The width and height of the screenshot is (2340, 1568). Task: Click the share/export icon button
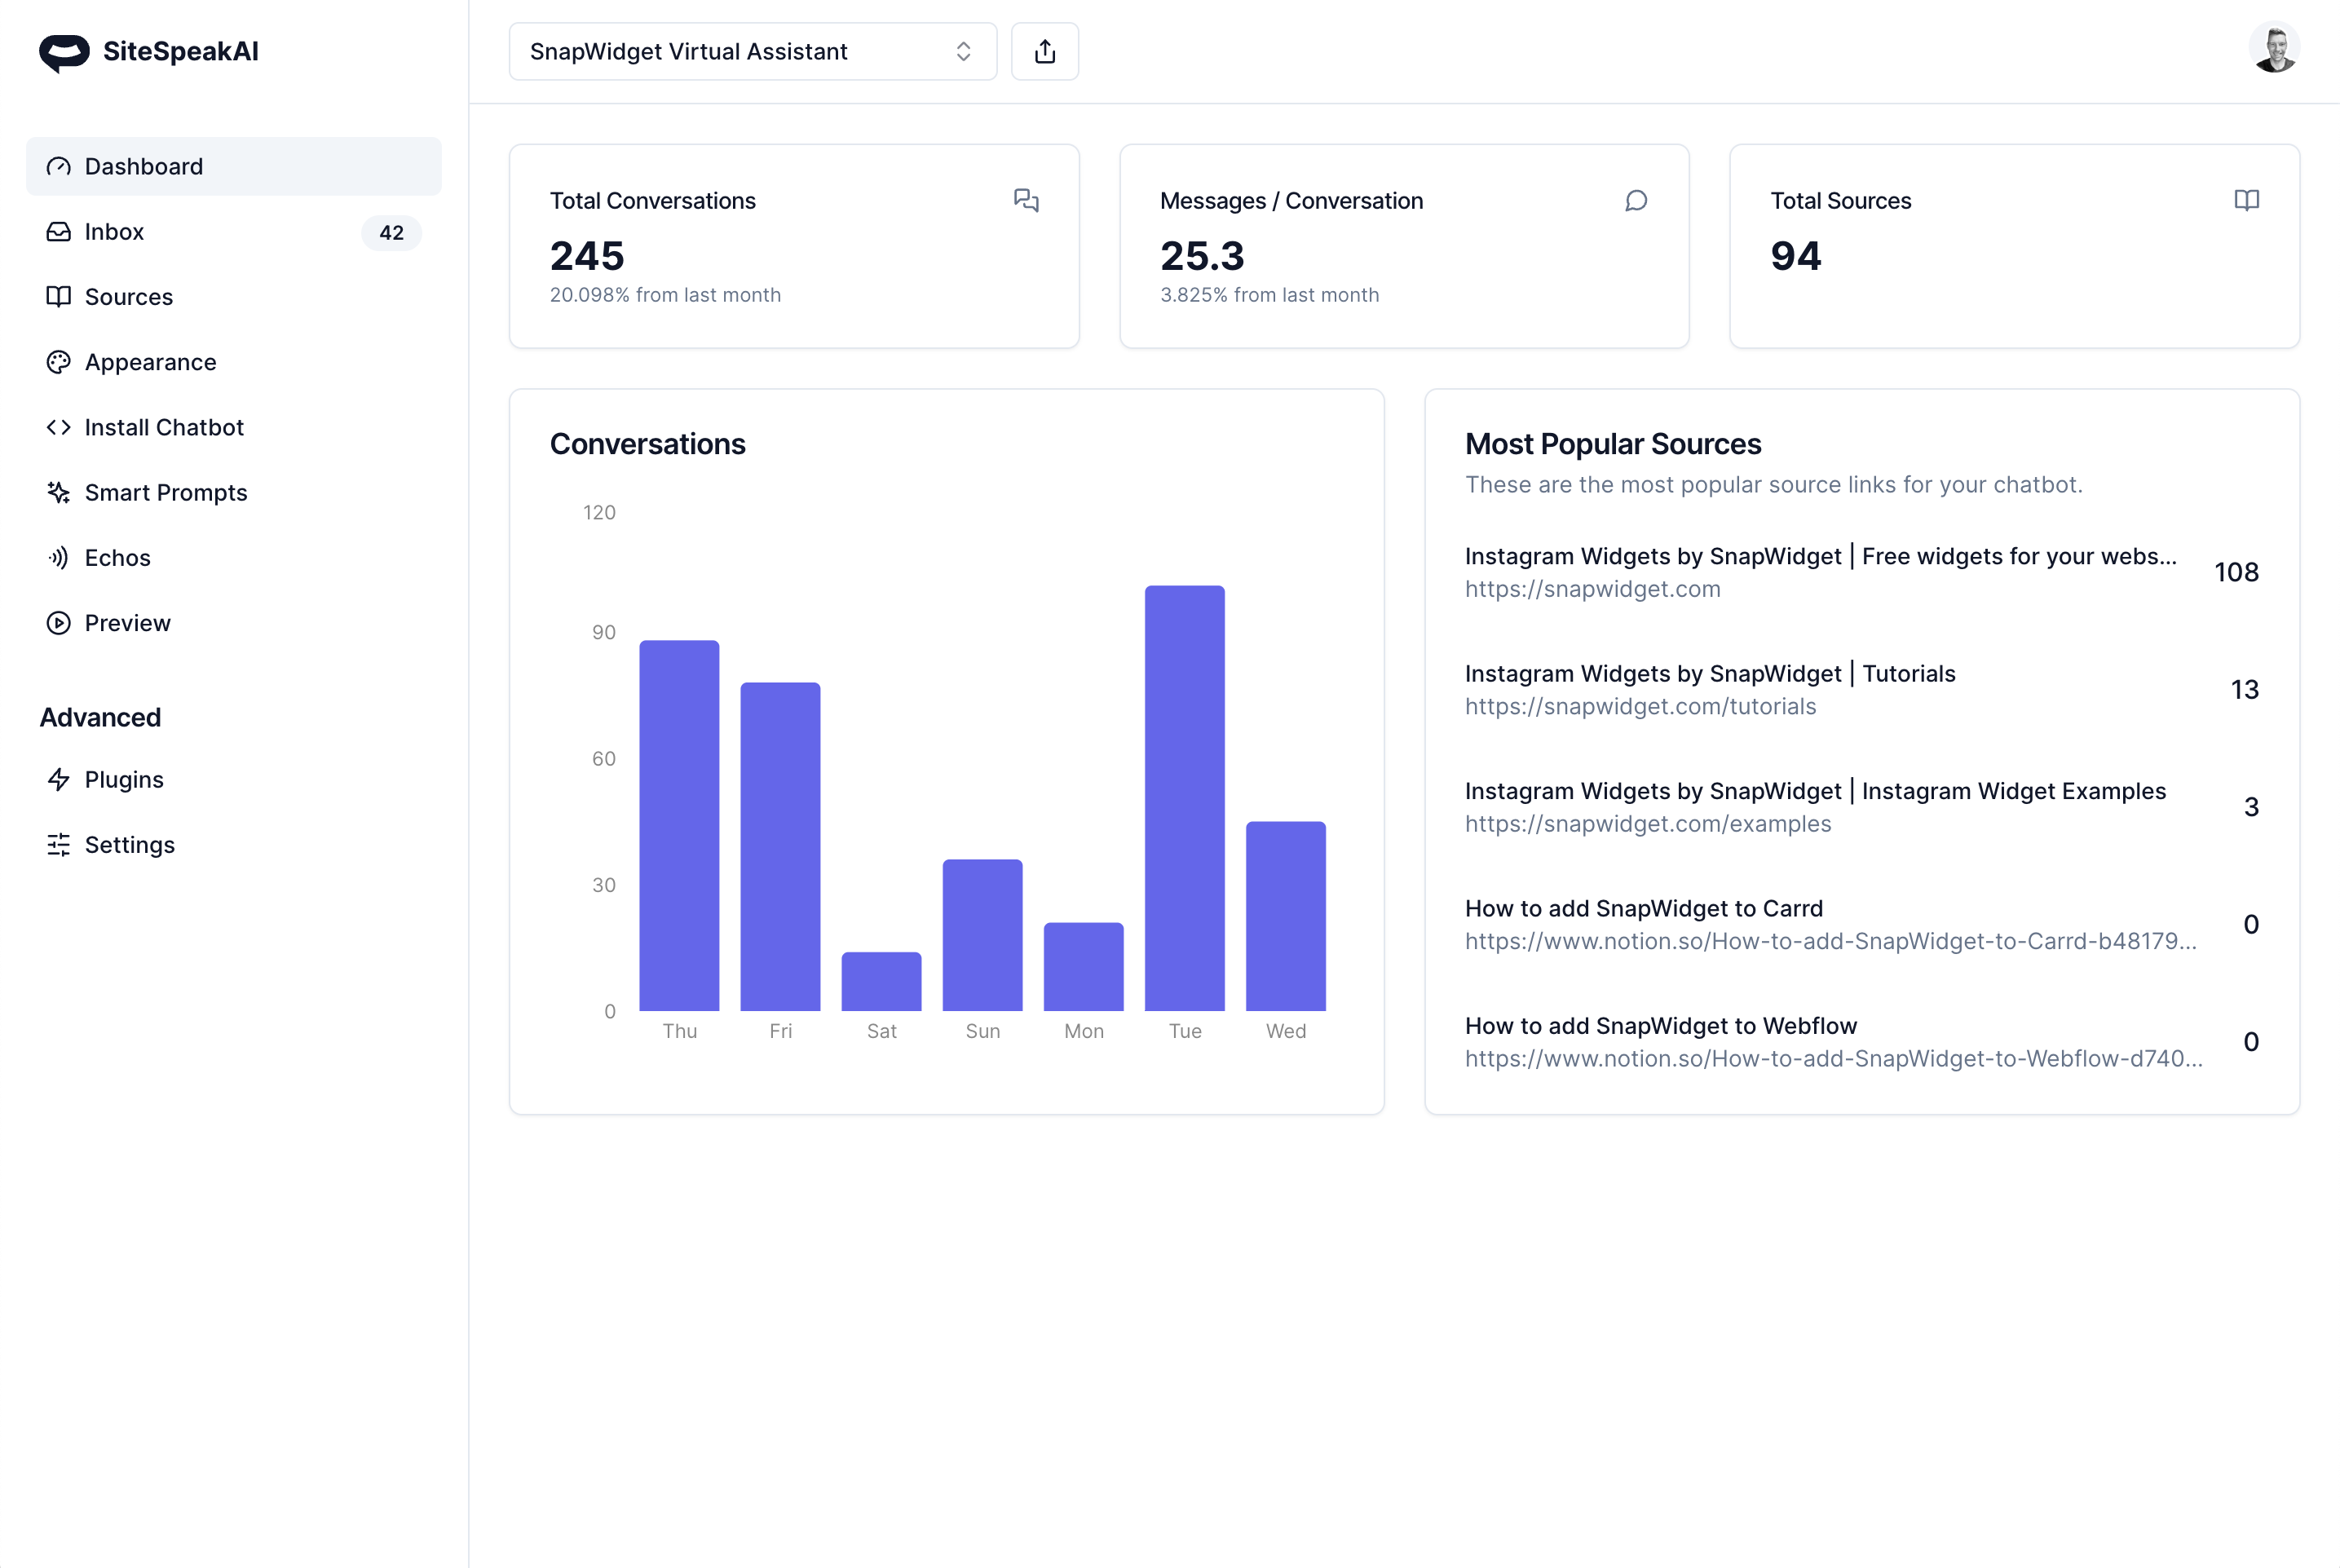1044,51
